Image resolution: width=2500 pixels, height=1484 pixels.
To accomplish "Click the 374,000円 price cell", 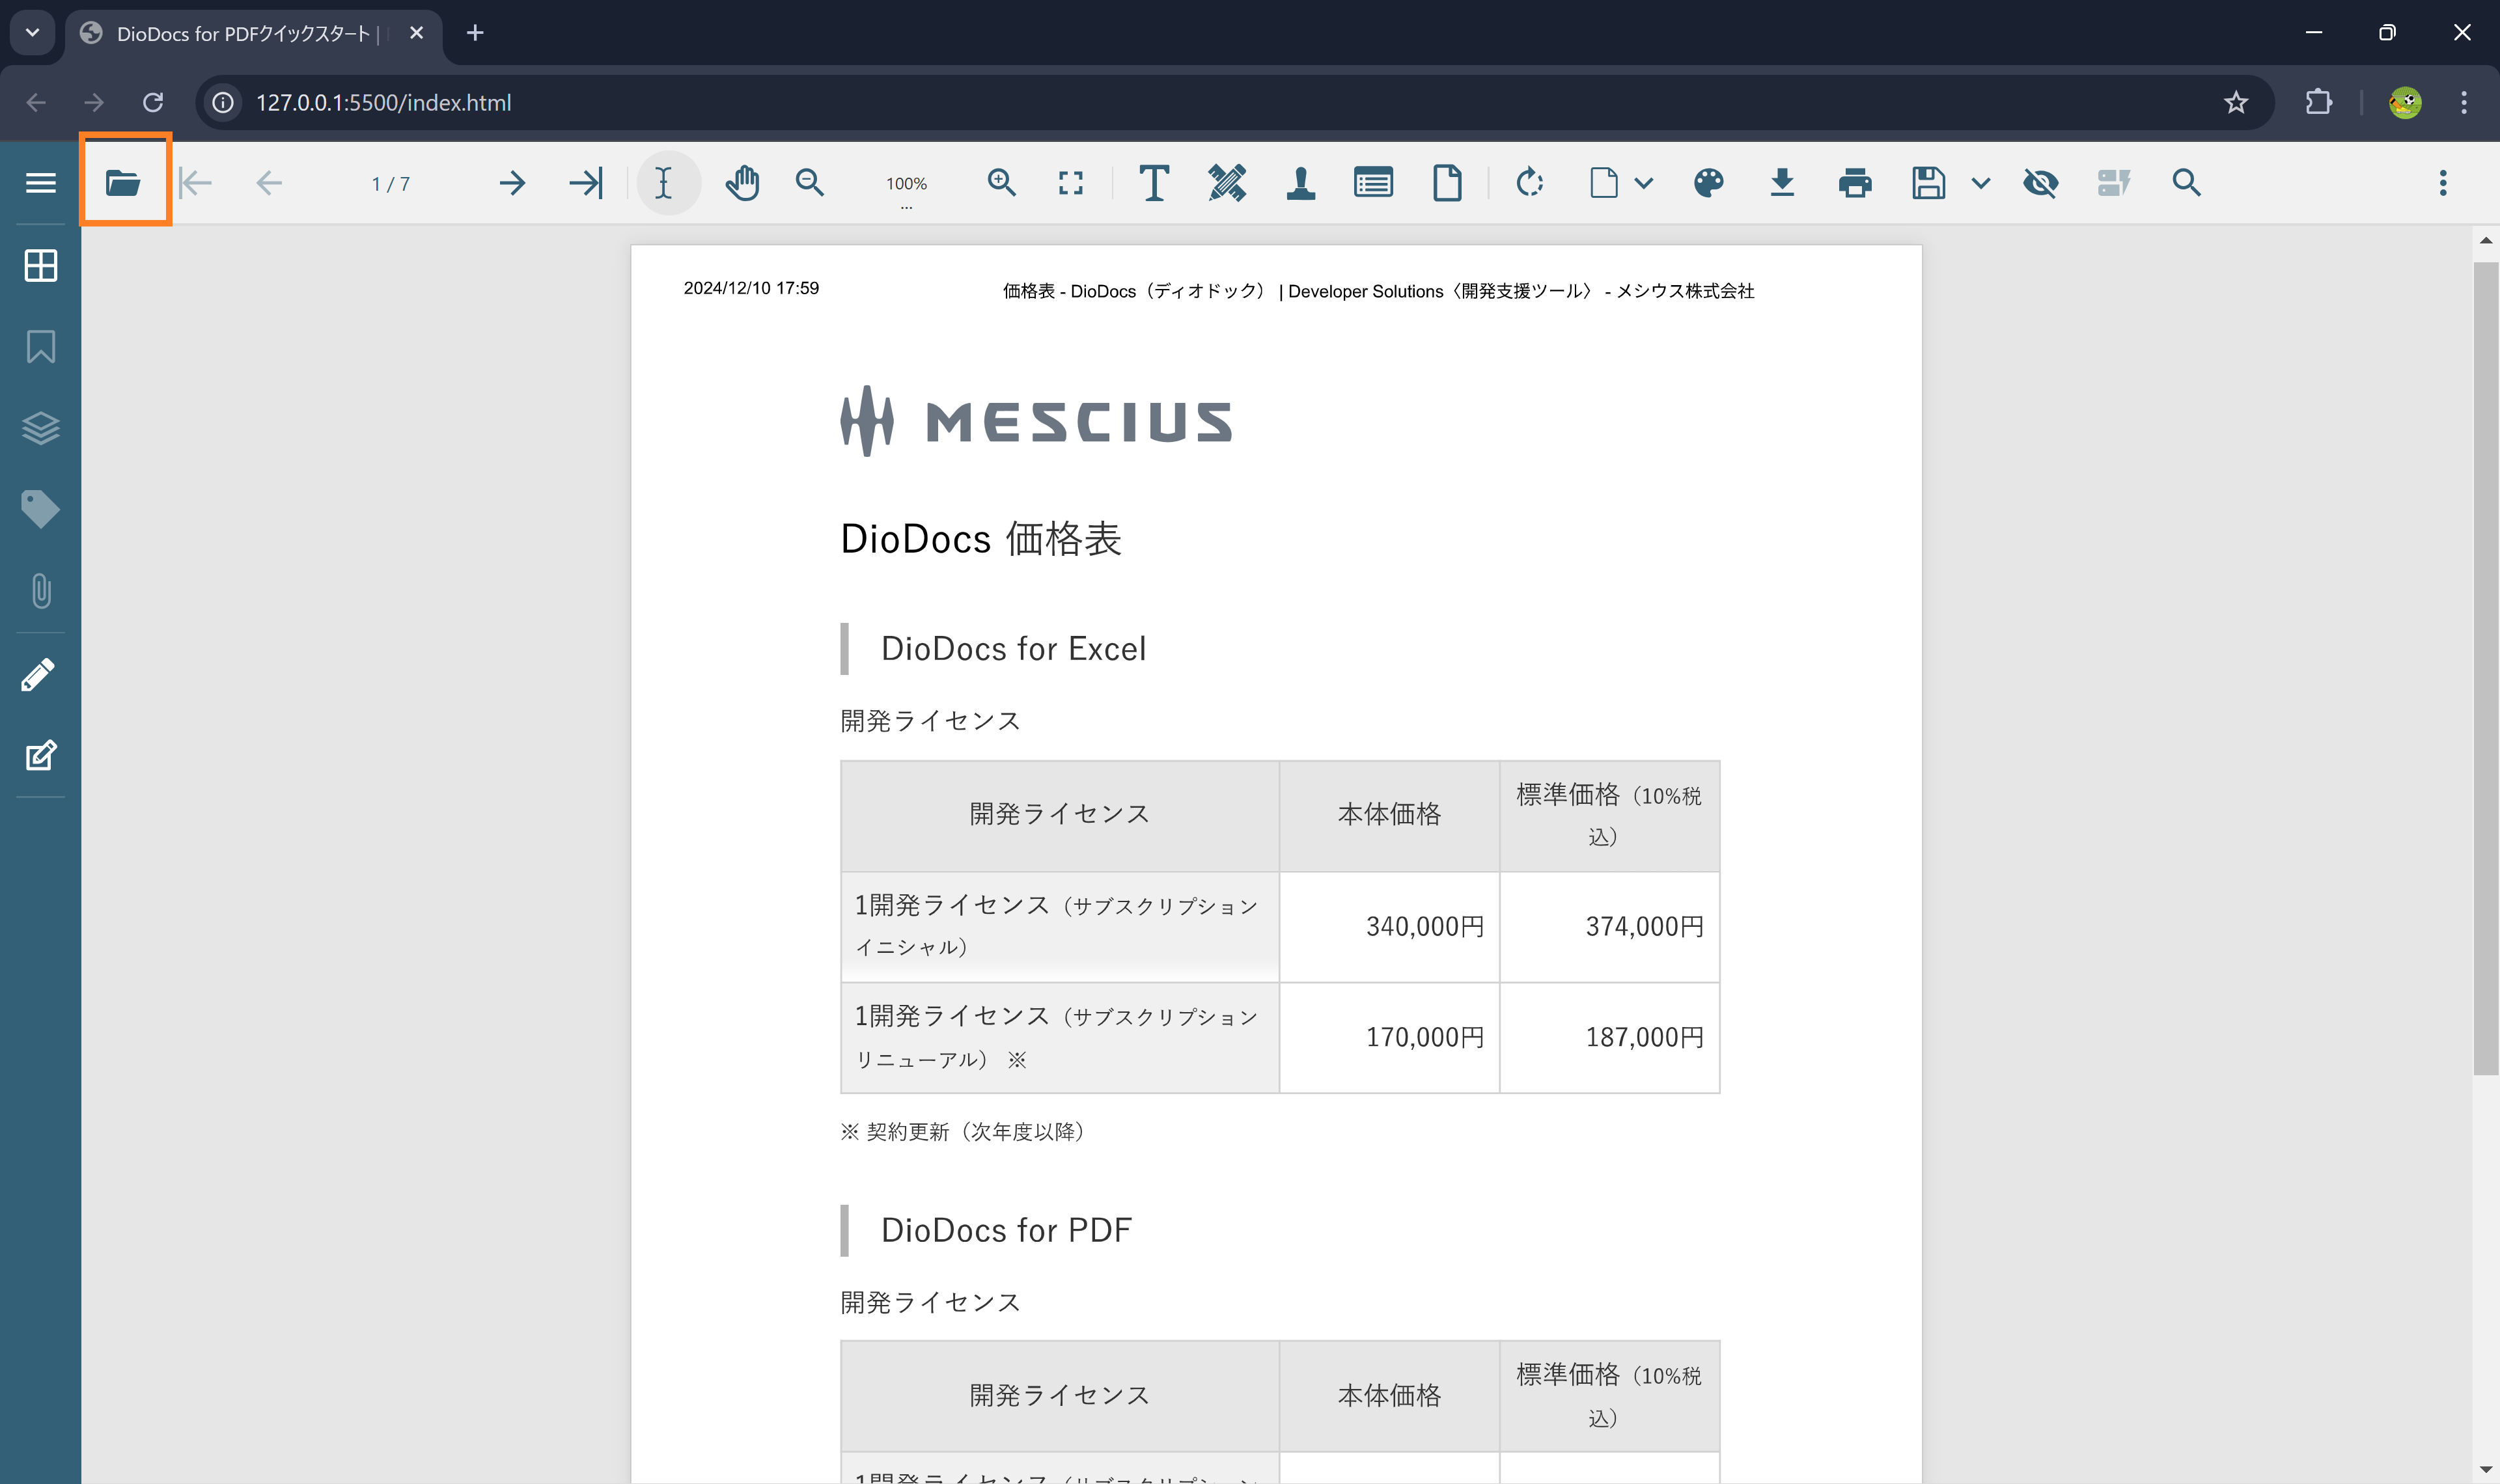I will pyautogui.click(x=1610, y=927).
